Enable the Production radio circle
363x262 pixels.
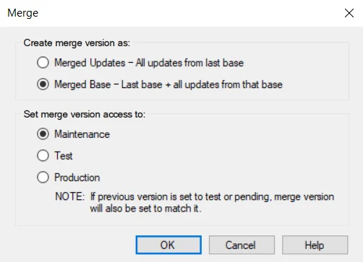tap(43, 178)
